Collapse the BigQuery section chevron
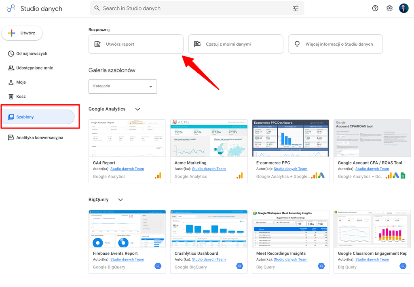 coord(120,200)
